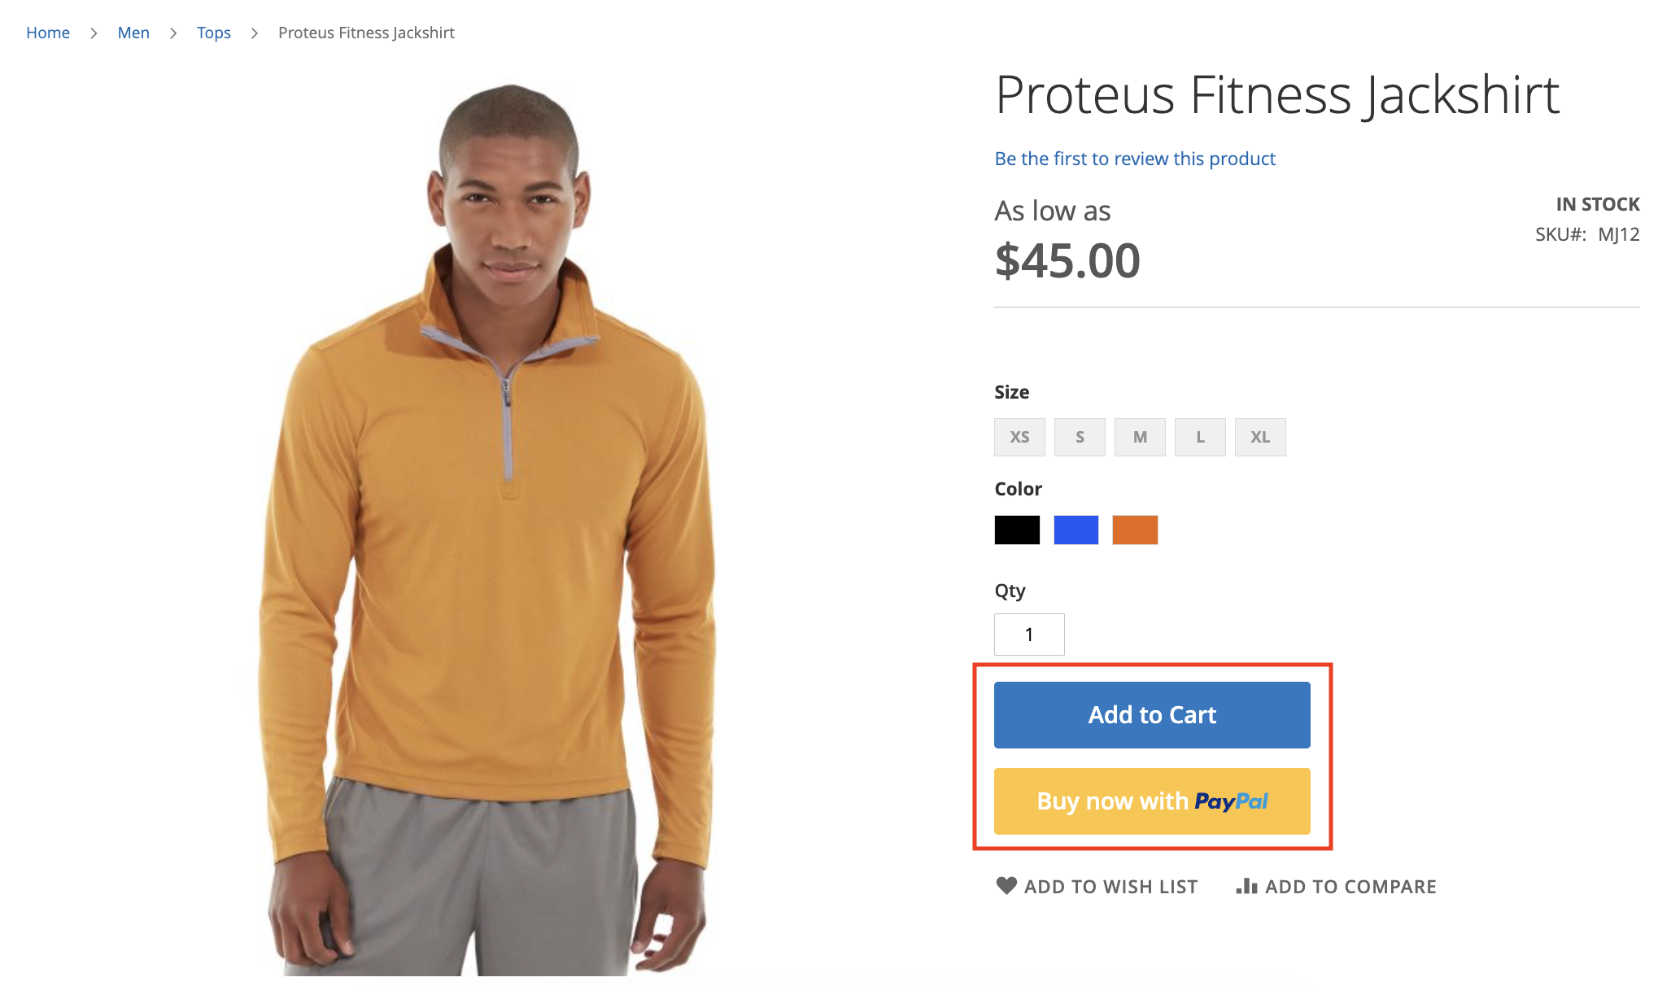This screenshot has height=986, width=1658.
Task: Select size S
Action: 1079,437
